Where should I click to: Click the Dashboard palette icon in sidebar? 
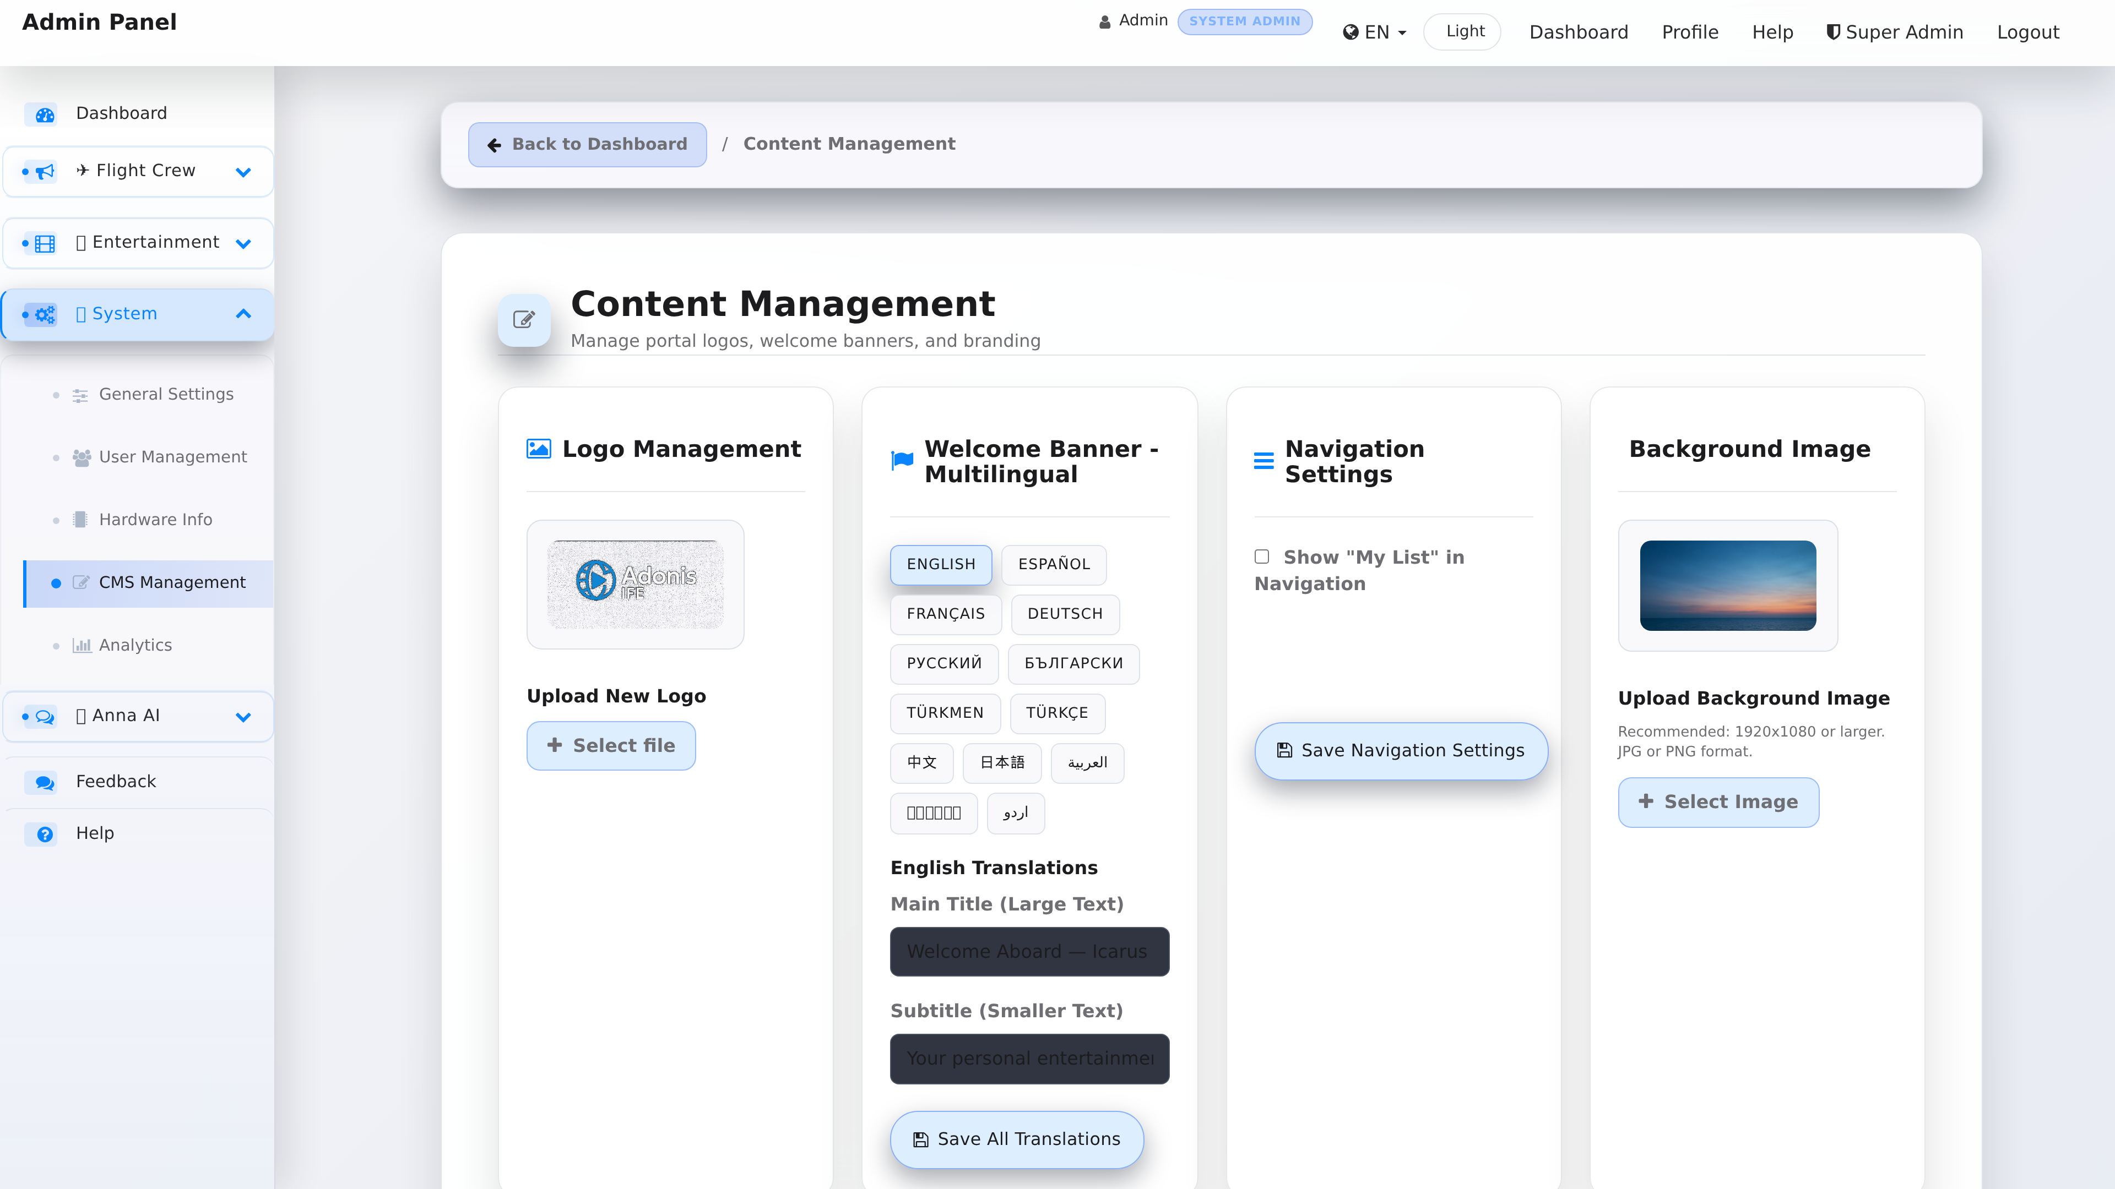(x=45, y=115)
